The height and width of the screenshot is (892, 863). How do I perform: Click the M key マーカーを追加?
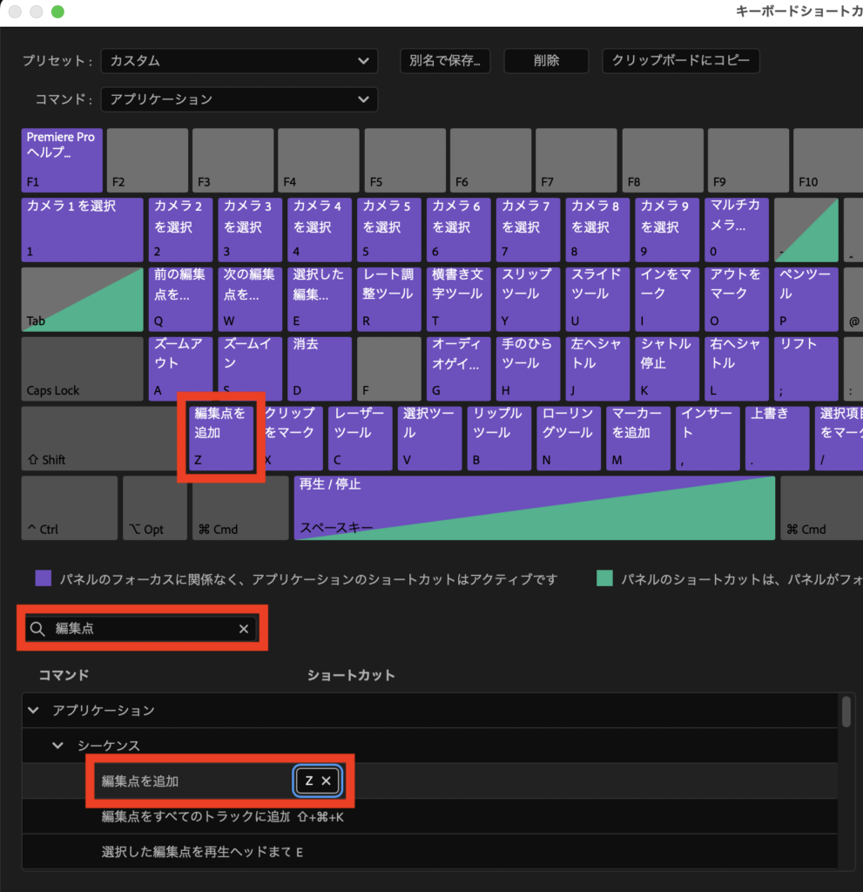tap(638, 438)
